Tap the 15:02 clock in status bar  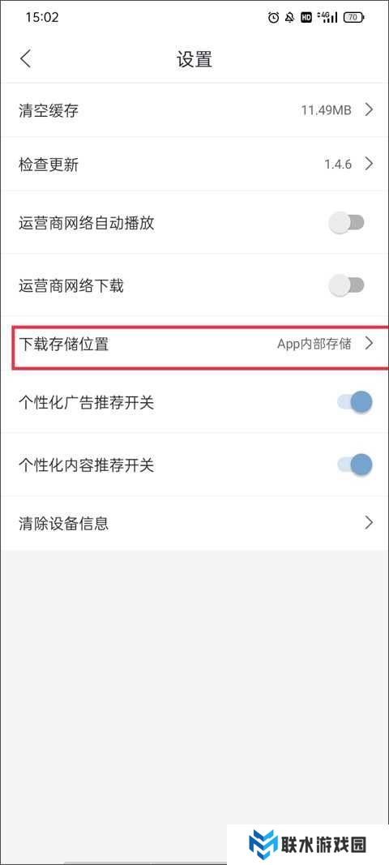(42, 18)
